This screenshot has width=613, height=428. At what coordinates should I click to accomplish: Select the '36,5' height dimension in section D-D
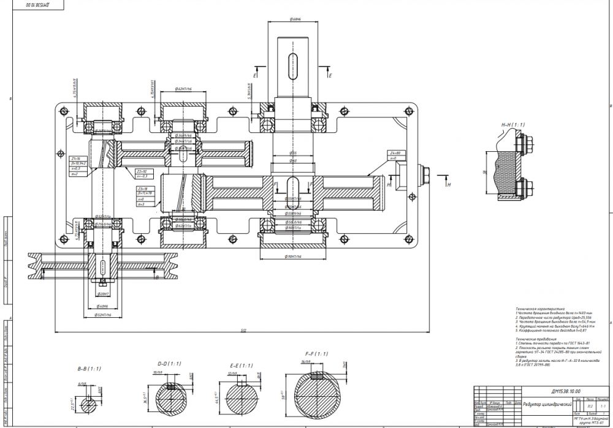(x=146, y=399)
